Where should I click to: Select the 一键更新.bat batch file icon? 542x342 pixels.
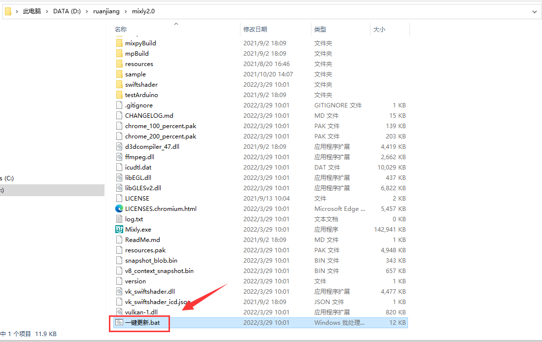coord(119,322)
